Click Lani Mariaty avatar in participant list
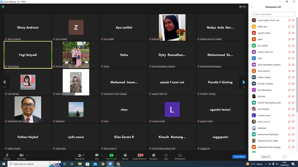298x167 pixels. coord(254,109)
